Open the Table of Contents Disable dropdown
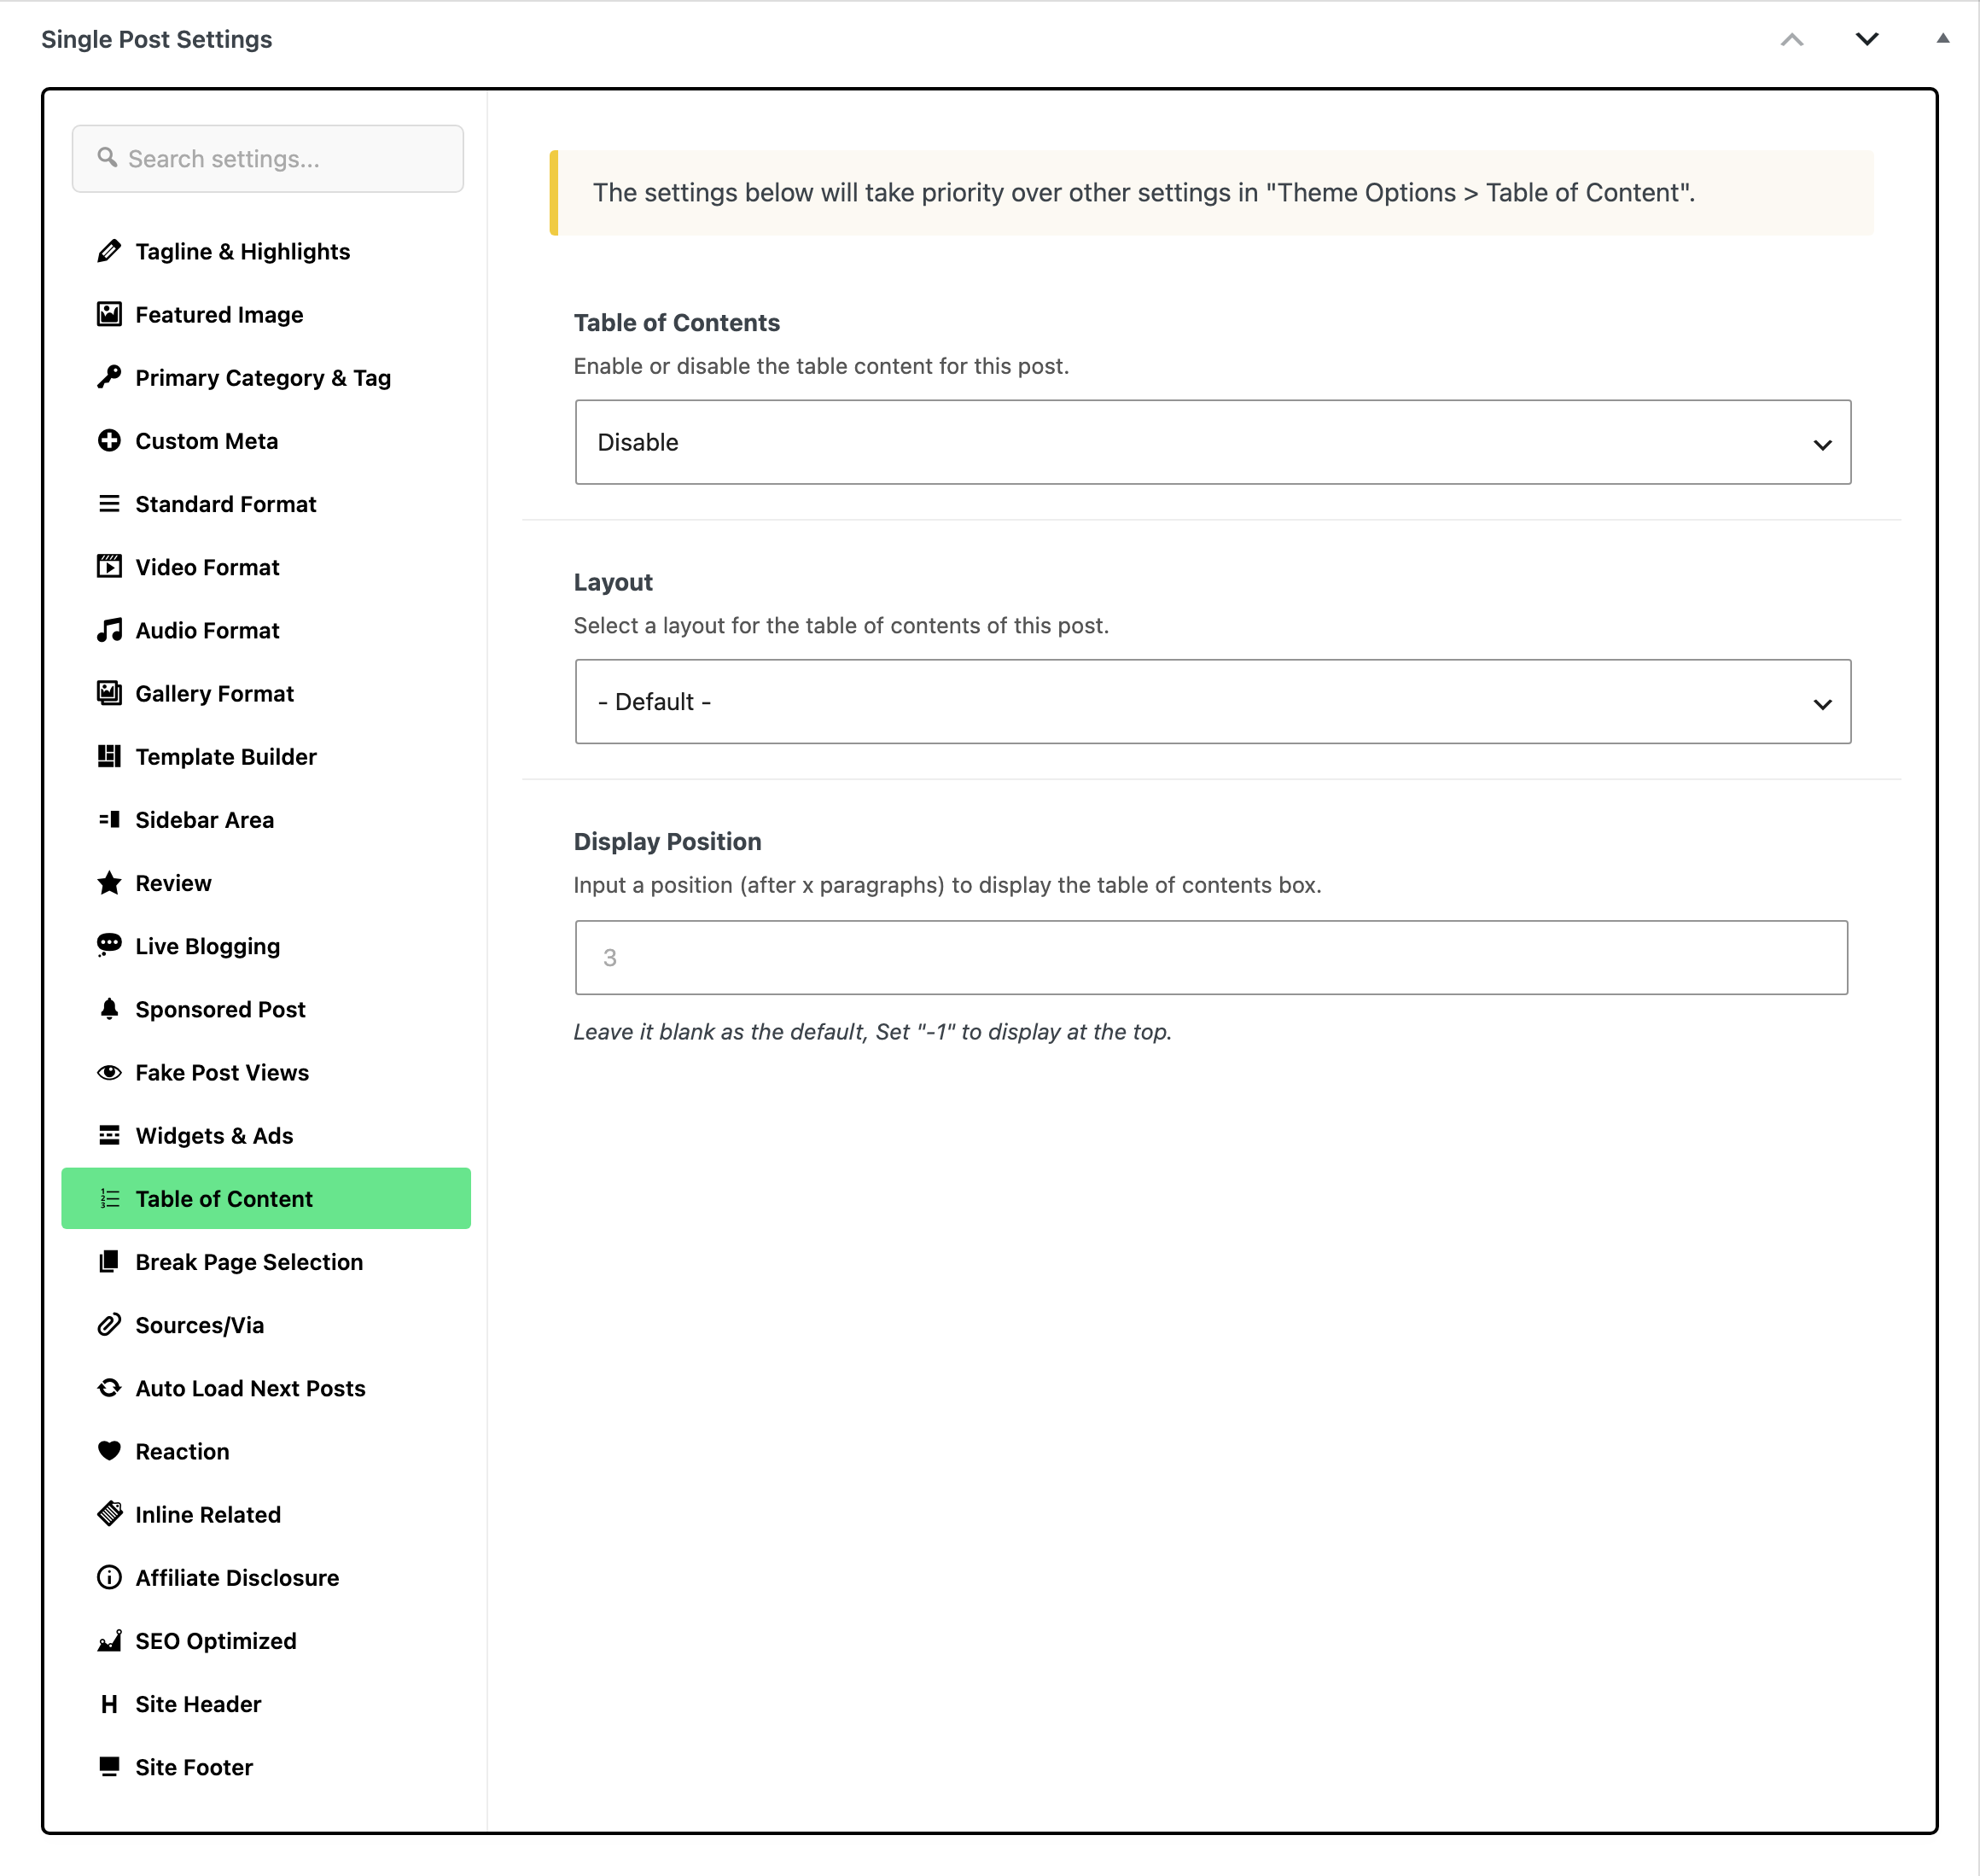The height and width of the screenshot is (1876, 1980). 1212,442
